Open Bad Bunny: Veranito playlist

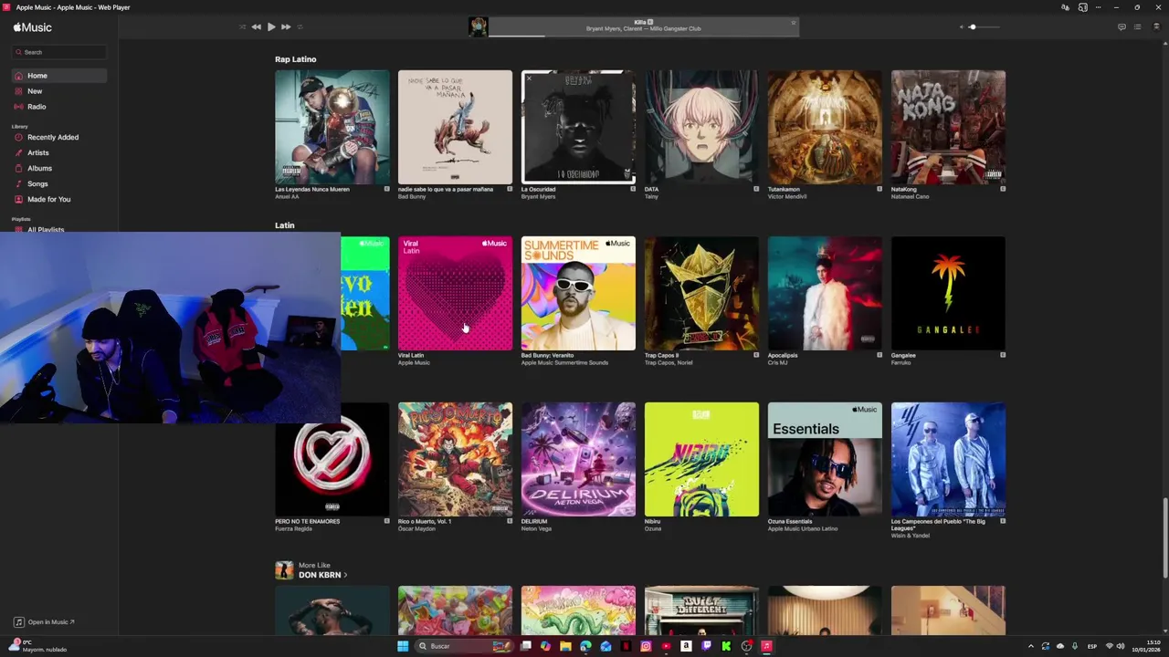[578, 293]
